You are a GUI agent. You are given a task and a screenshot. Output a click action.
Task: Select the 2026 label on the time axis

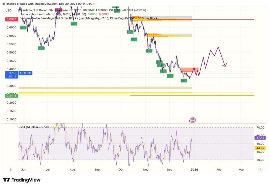pos(194,170)
